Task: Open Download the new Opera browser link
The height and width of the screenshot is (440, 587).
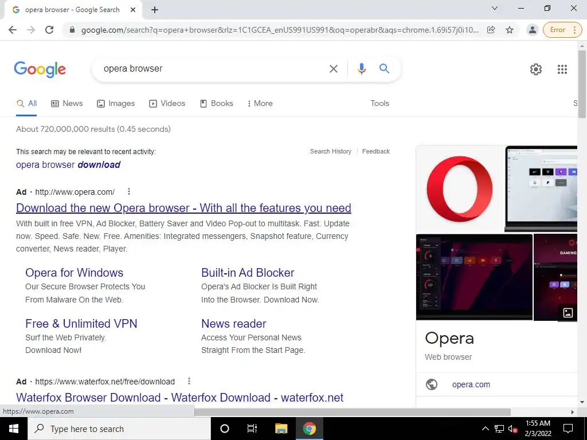Action: point(183,208)
